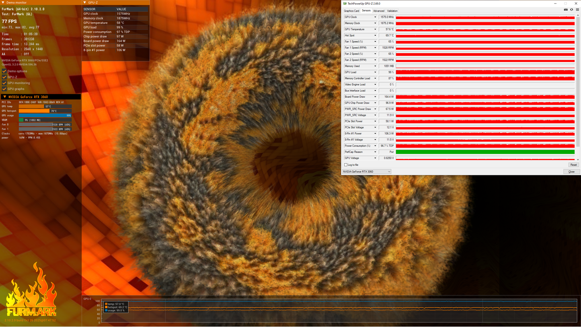581x327 pixels.
Task: Toggle the GPU-Z checkbox in Demo monitor
Action: tap(4, 77)
